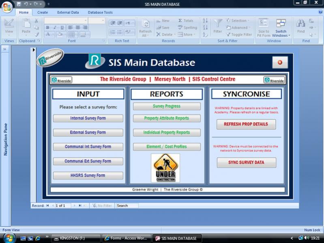Align text right

pyautogui.click(x=85, y=28)
